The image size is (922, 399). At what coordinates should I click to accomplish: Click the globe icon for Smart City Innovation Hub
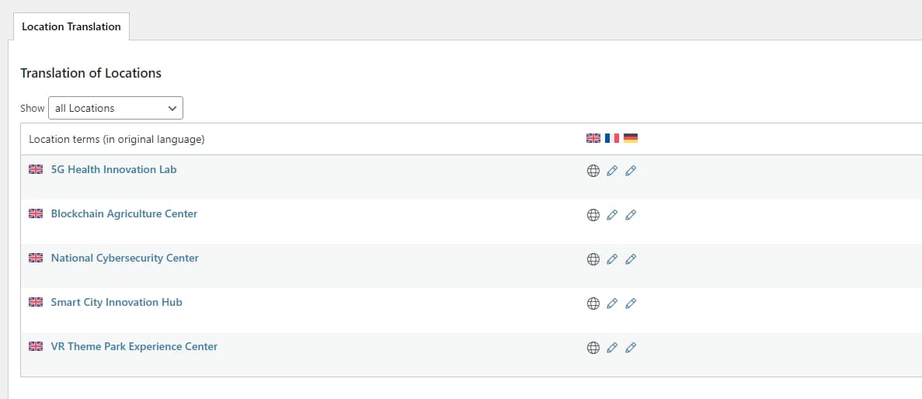pos(593,304)
